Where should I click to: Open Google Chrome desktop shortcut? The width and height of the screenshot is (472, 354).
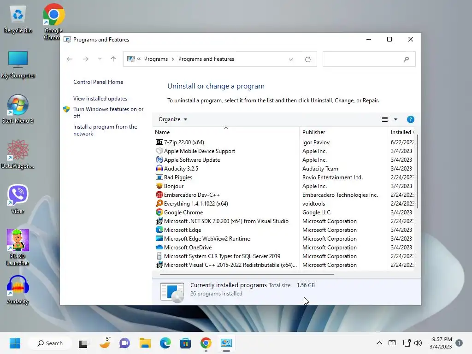[x=53, y=21]
